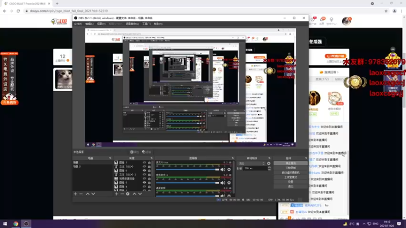Reload the Chrome page
Screen dimensions: 406x228
point(18,11)
